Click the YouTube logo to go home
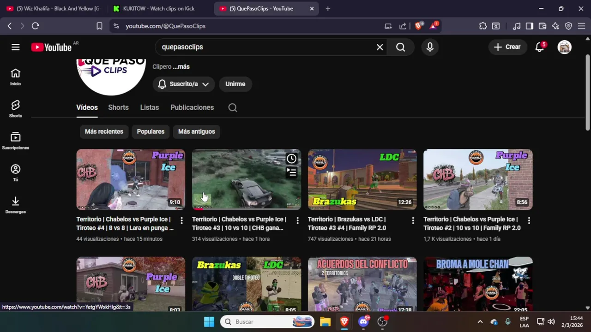Image resolution: width=591 pixels, height=332 pixels. (51, 47)
